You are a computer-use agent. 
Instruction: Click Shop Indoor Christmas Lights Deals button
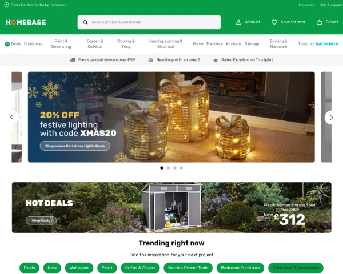coord(75,146)
